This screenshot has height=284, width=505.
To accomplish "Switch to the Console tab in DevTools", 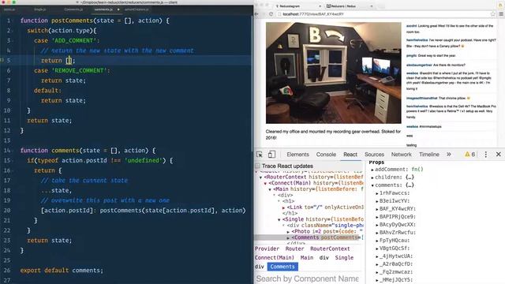I will [326, 155].
